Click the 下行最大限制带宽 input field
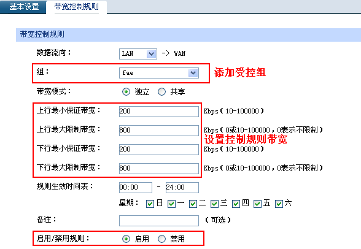The height and width of the screenshot is (249, 361). pos(159,169)
